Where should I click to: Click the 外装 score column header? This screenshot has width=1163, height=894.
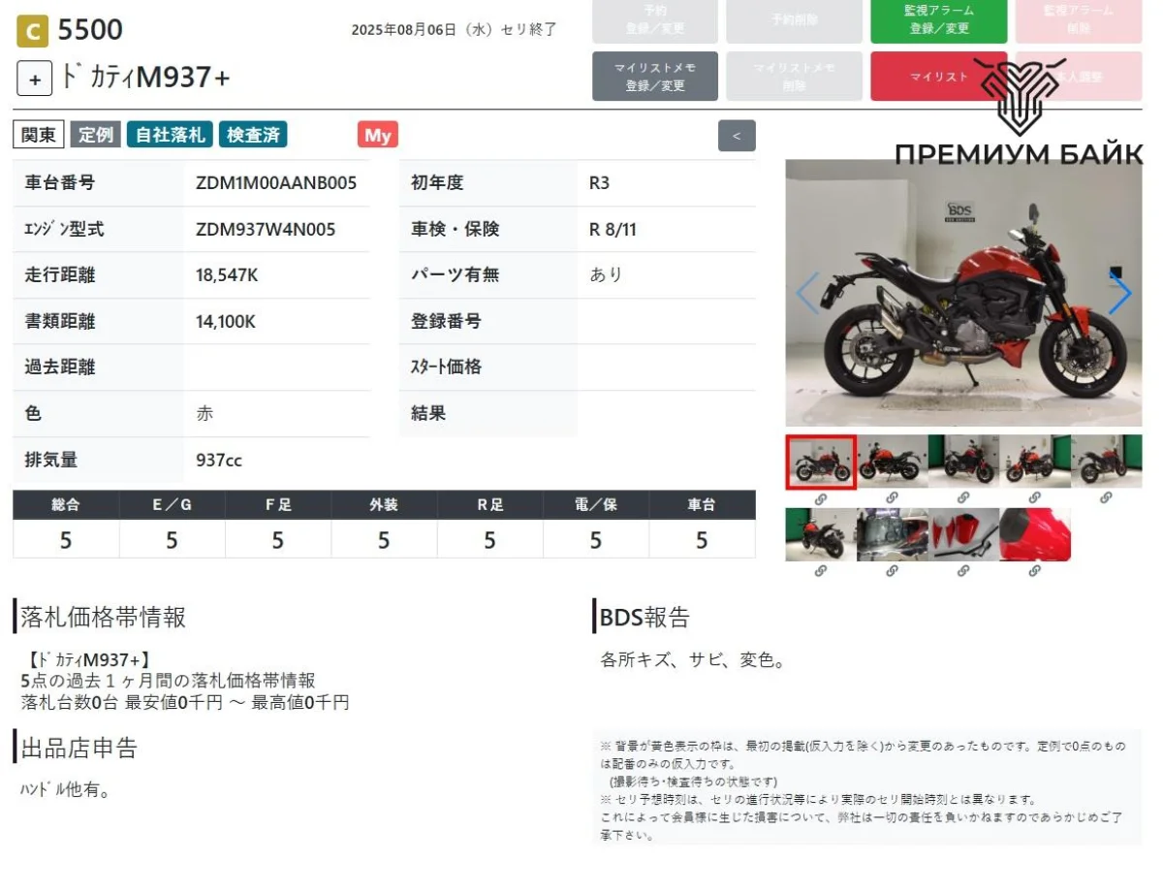(384, 505)
